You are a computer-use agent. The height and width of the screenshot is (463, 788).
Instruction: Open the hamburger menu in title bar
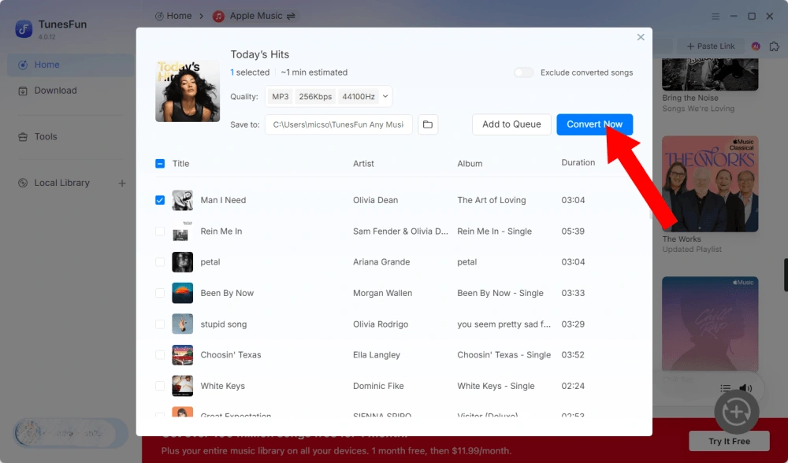pos(716,16)
